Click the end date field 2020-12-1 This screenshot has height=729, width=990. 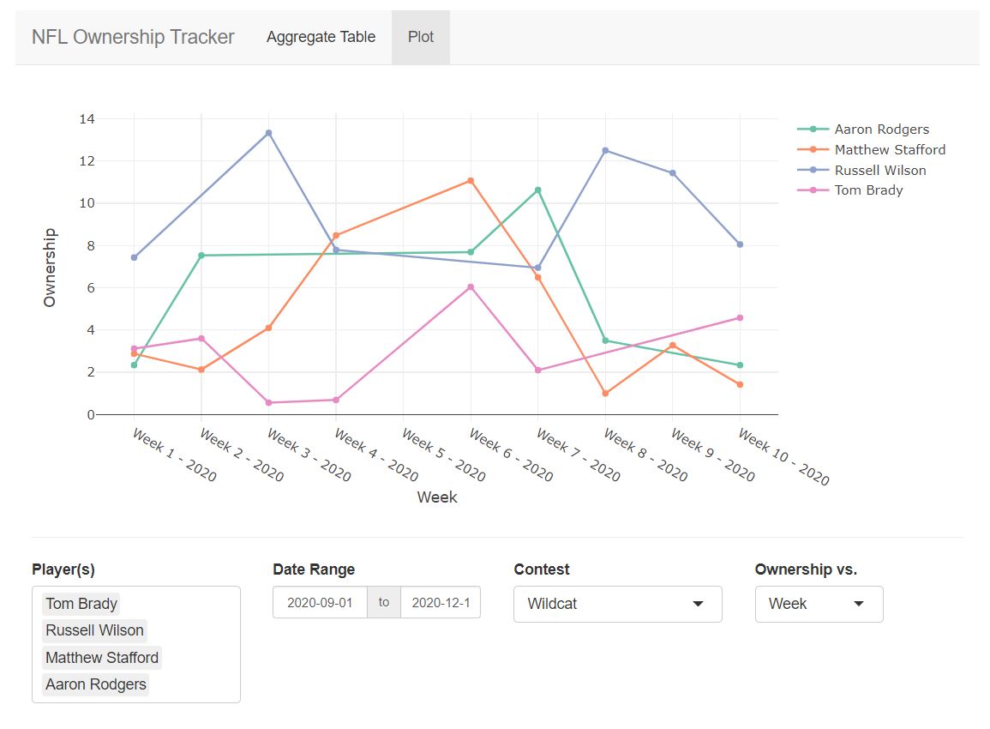coord(441,603)
